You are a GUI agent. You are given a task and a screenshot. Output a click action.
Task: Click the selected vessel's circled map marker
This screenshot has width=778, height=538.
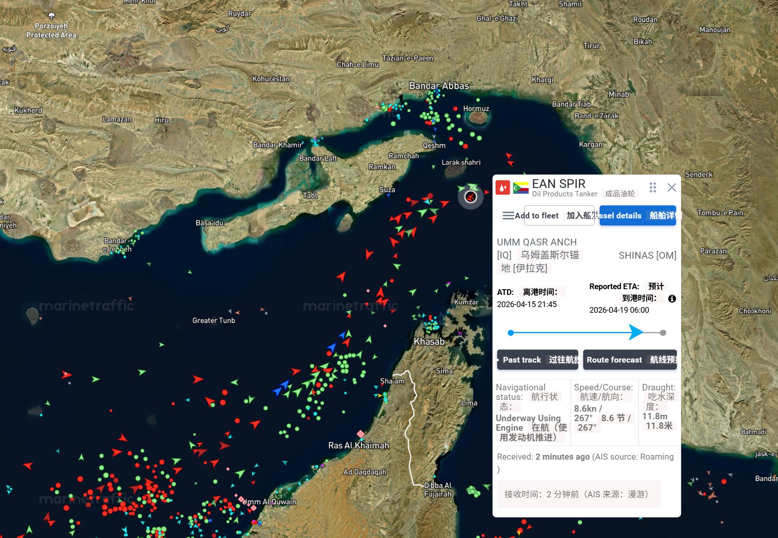point(471,197)
